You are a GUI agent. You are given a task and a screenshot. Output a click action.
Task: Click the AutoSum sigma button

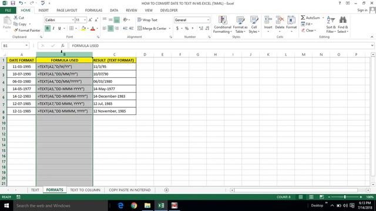[x=310, y=18]
